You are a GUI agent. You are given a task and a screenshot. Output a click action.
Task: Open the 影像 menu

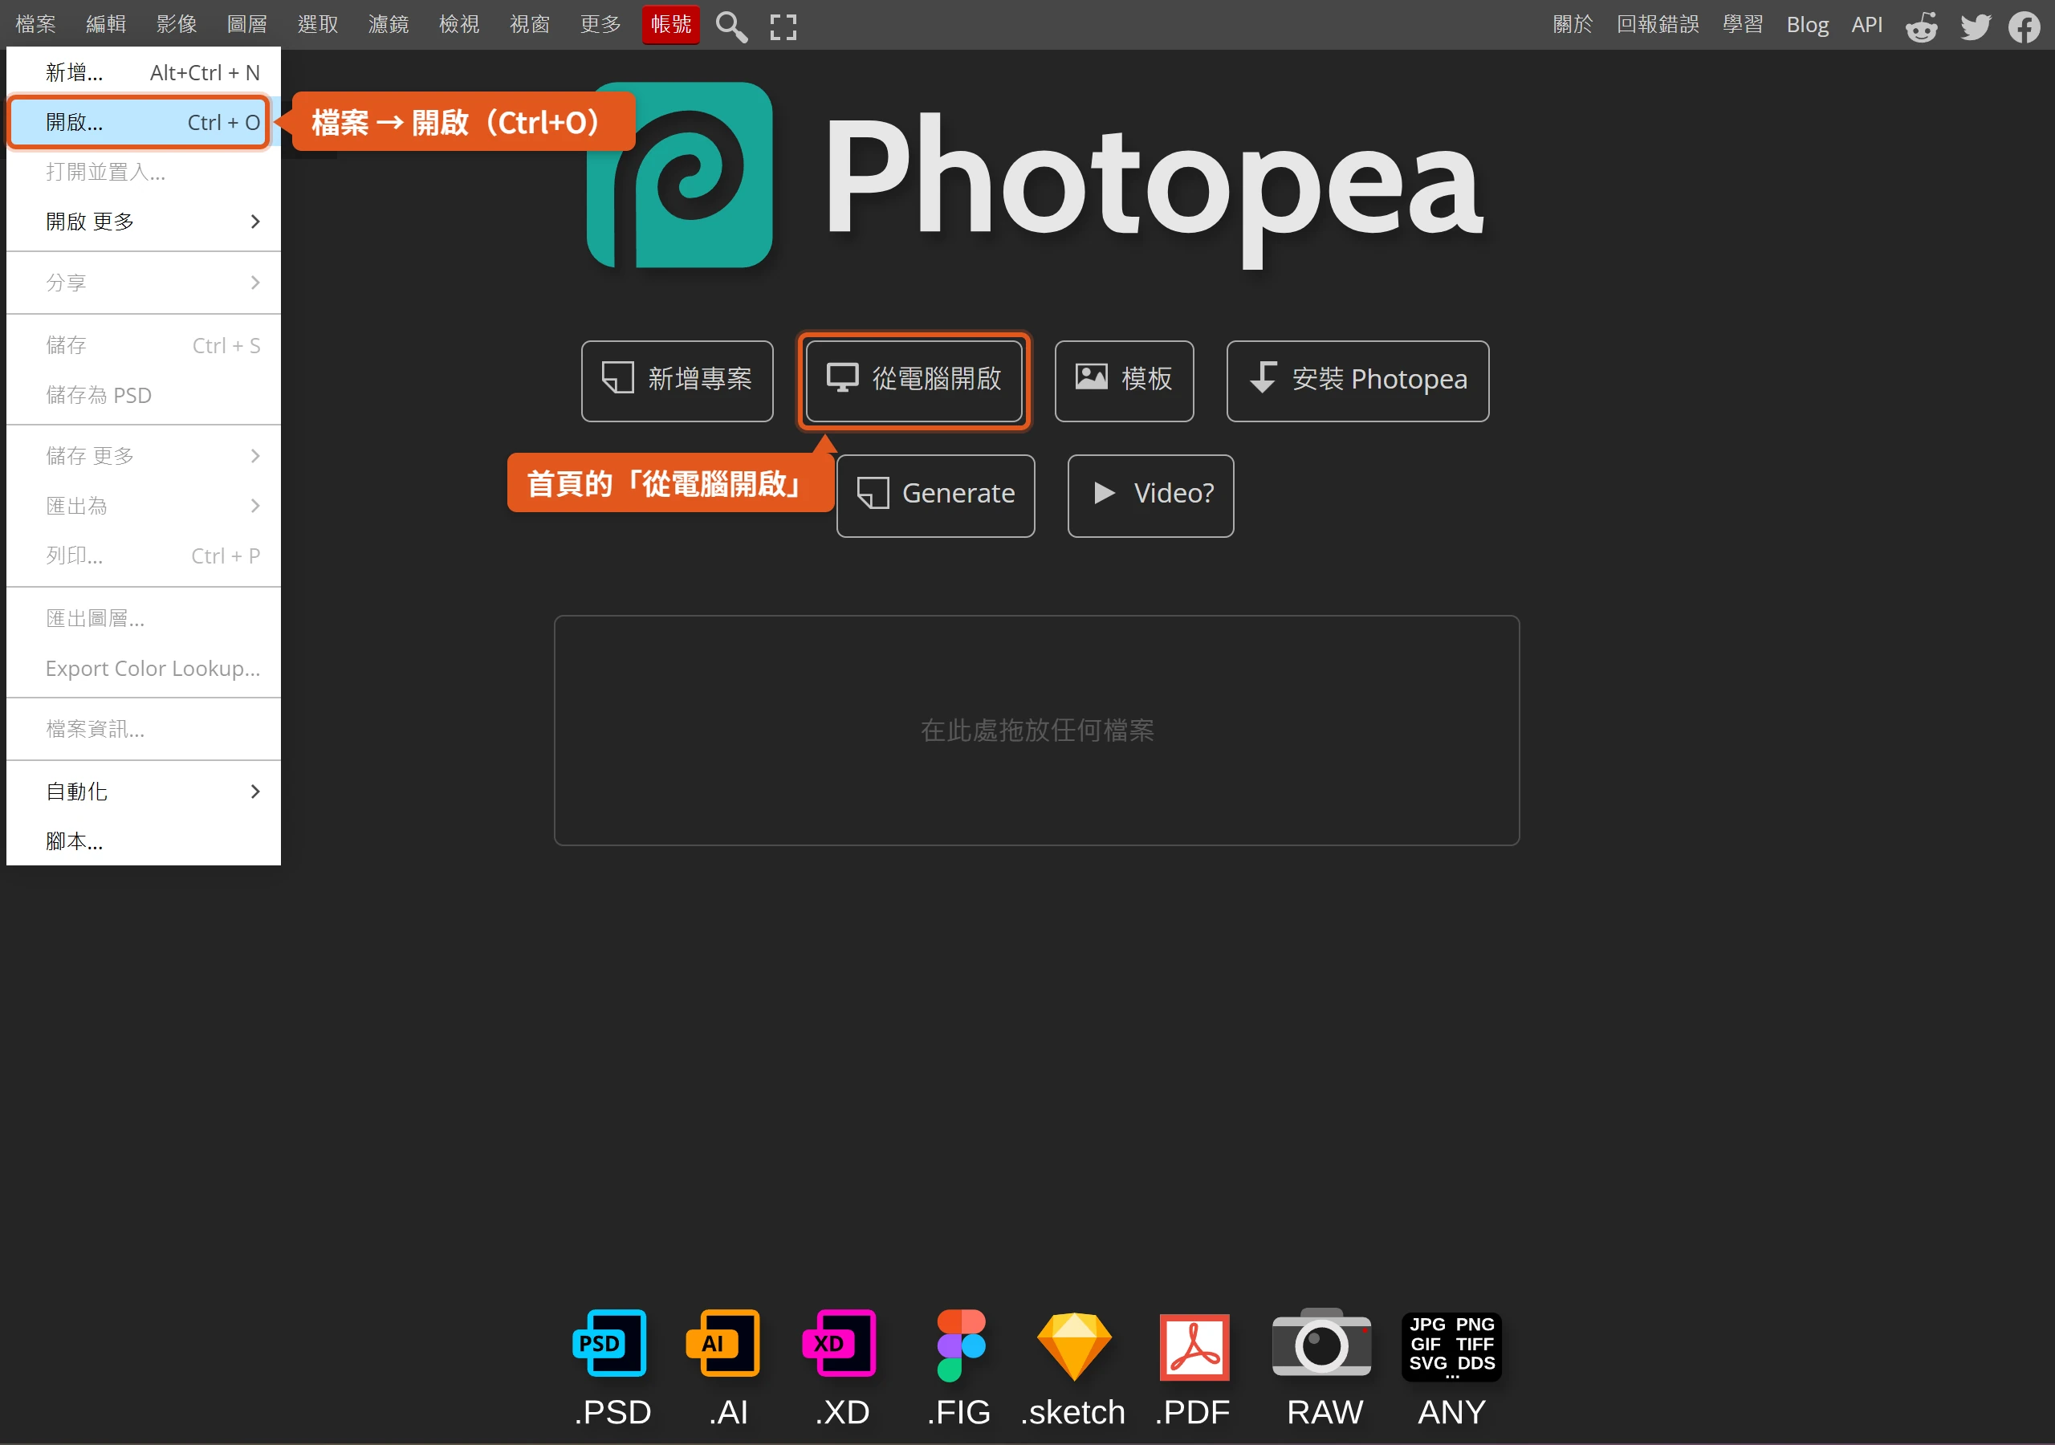[177, 24]
